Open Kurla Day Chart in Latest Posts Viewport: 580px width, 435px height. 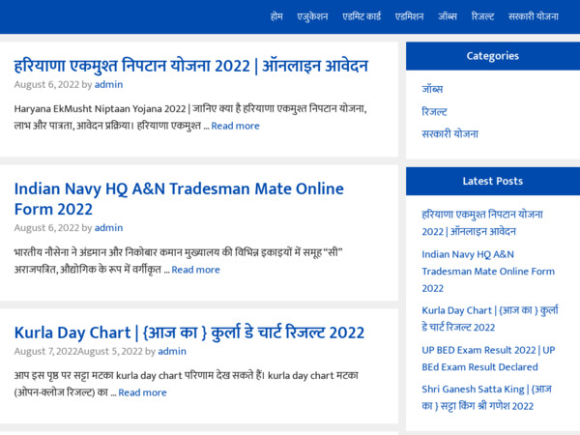[x=490, y=319]
